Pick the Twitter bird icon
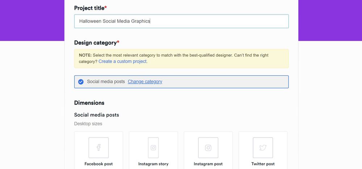This screenshot has height=169, width=362. [263, 148]
